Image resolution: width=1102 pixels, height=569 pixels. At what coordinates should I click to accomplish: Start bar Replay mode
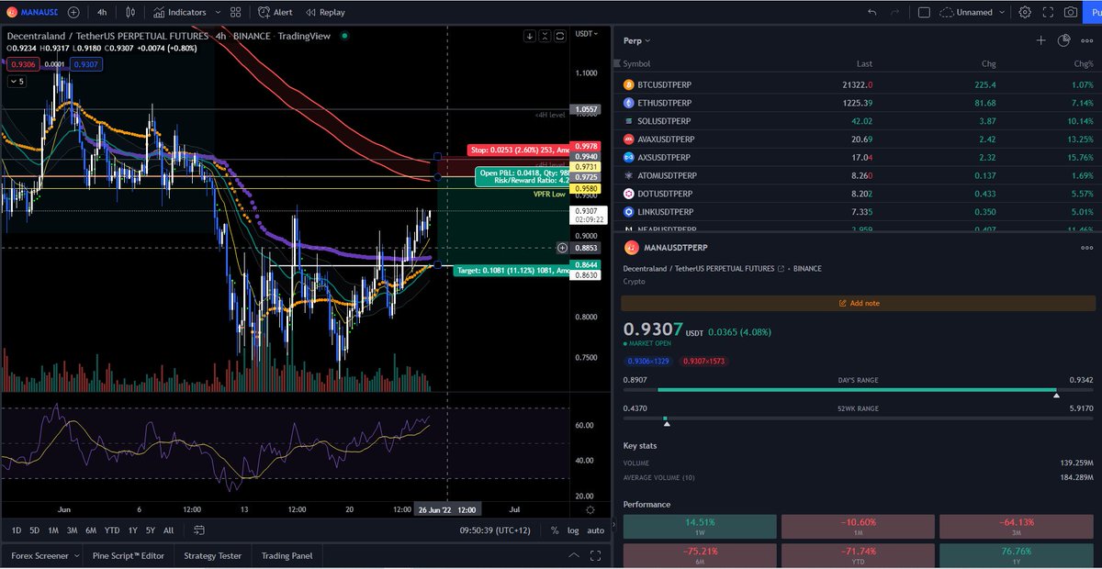(326, 13)
